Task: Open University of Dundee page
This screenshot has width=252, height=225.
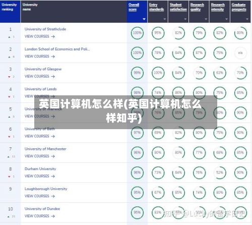Action: point(42,209)
